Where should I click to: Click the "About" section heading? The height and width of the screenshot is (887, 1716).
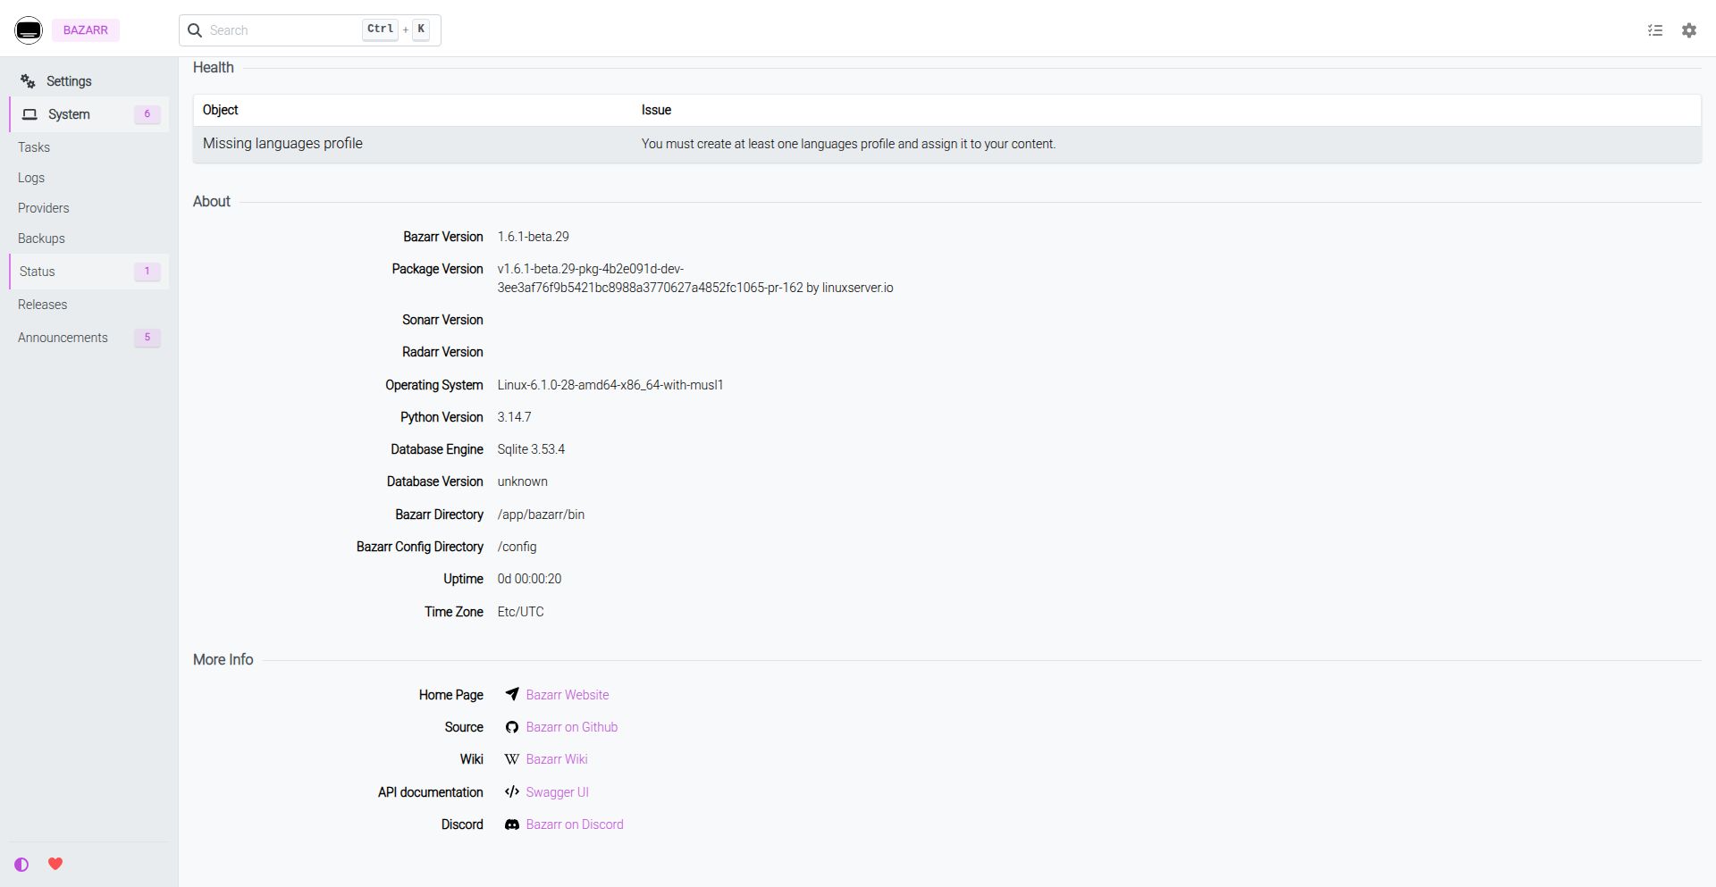[x=212, y=202]
